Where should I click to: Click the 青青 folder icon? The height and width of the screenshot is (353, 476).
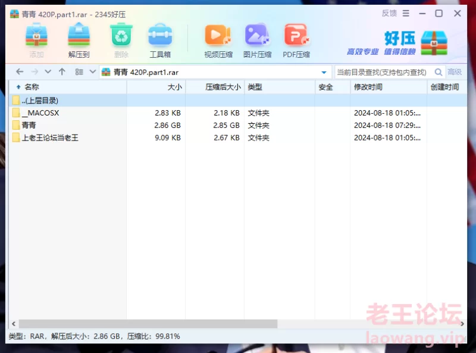tap(17, 125)
